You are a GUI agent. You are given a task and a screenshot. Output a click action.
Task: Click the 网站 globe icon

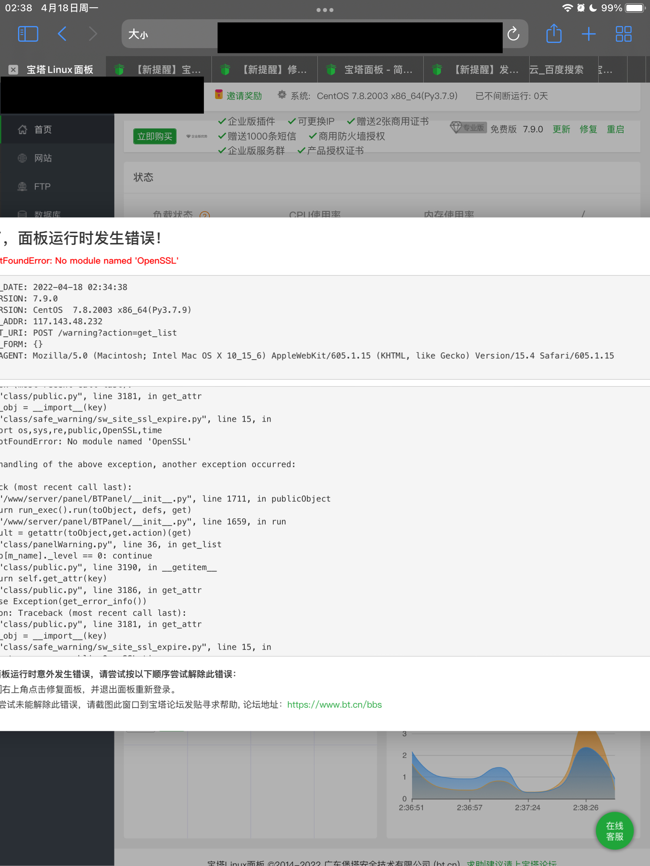click(22, 158)
